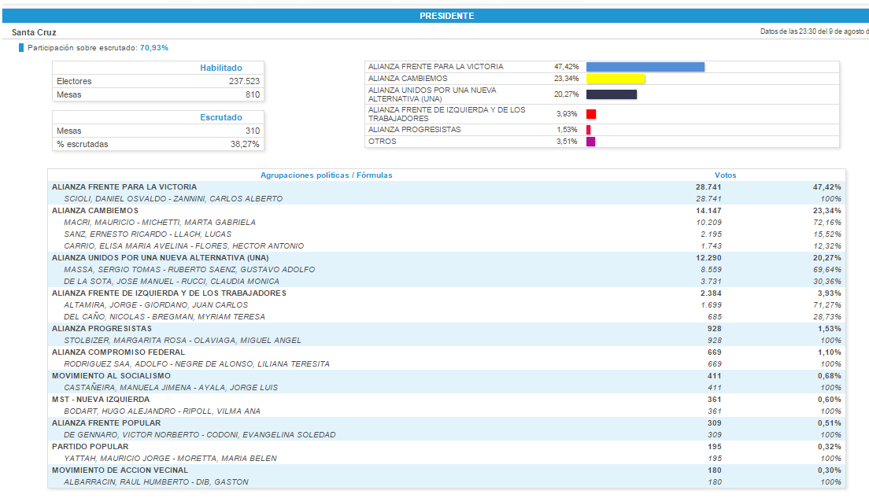
Task: Select the pink Alianza Progresistas bar
Action: (x=589, y=130)
